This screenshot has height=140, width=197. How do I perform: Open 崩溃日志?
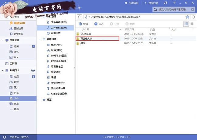click(55, 33)
